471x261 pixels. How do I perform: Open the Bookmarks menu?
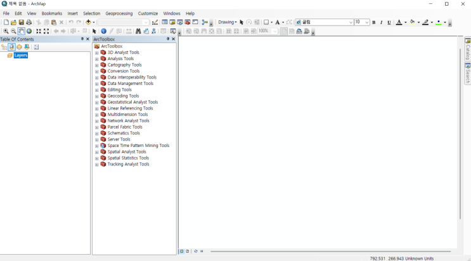point(52,13)
